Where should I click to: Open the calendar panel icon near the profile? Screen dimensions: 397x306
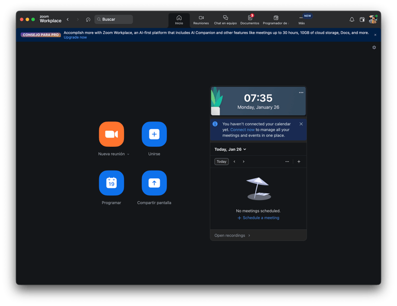click(x=362, y=20)
